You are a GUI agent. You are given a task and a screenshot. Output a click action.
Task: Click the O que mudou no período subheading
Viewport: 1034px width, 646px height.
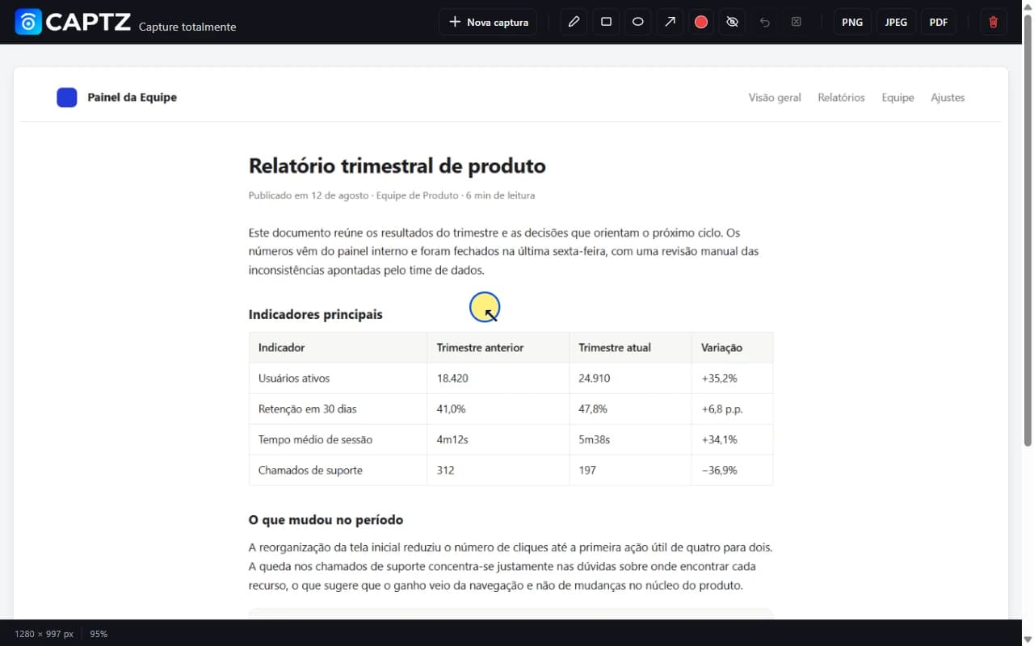pyautogui.click(x=326, y=520)
